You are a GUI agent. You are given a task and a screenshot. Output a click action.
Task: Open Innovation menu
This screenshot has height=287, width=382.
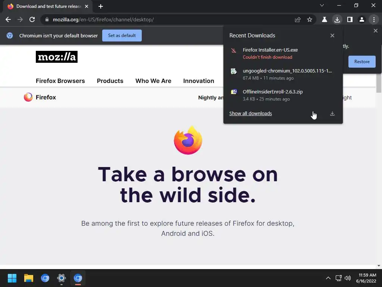coord(198,81)
